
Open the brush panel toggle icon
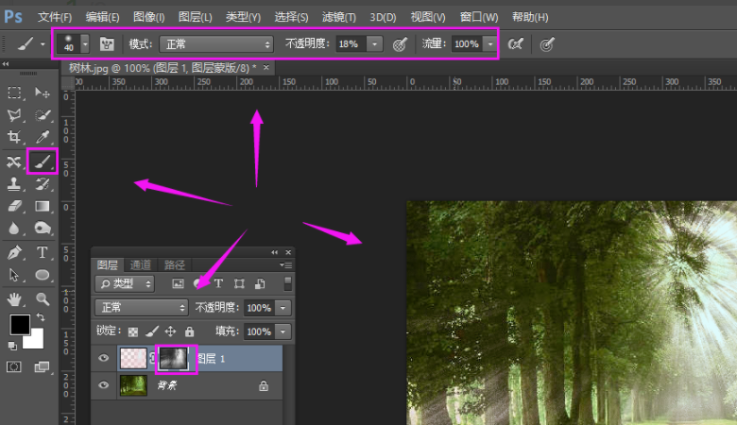tap(107, 43)
